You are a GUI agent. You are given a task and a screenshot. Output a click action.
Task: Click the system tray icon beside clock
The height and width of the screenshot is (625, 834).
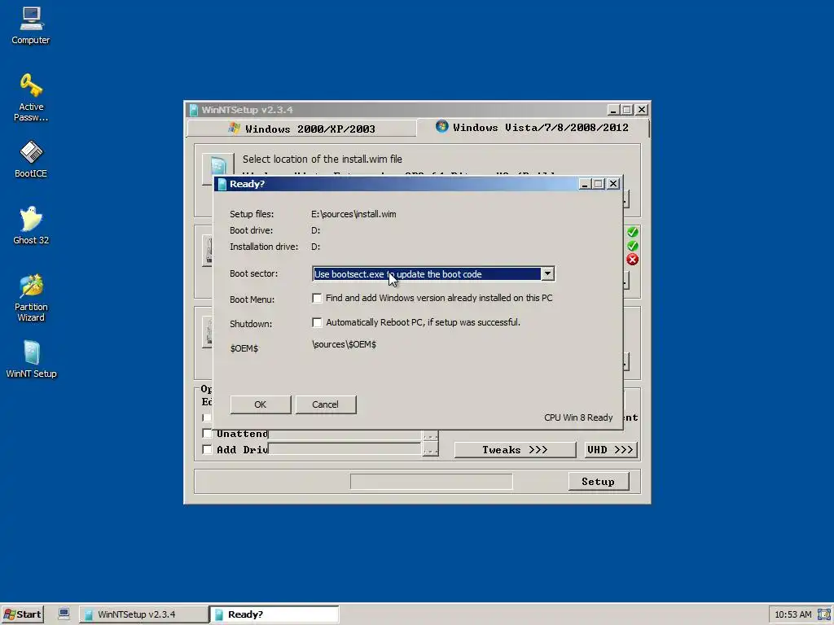point(823,614)
